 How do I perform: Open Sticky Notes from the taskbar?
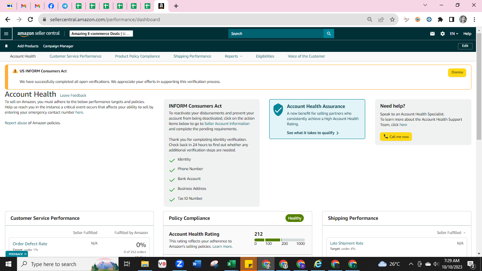pyautogui.click(x=249, y=264)
